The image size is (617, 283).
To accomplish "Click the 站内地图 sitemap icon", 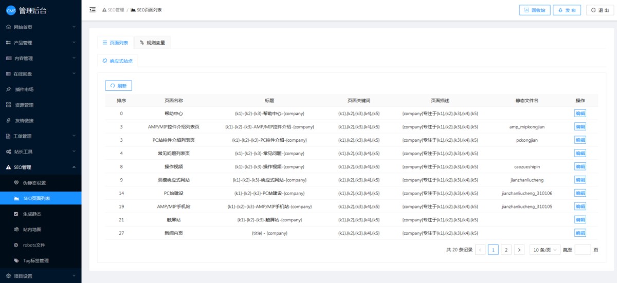I will [16, 230].
